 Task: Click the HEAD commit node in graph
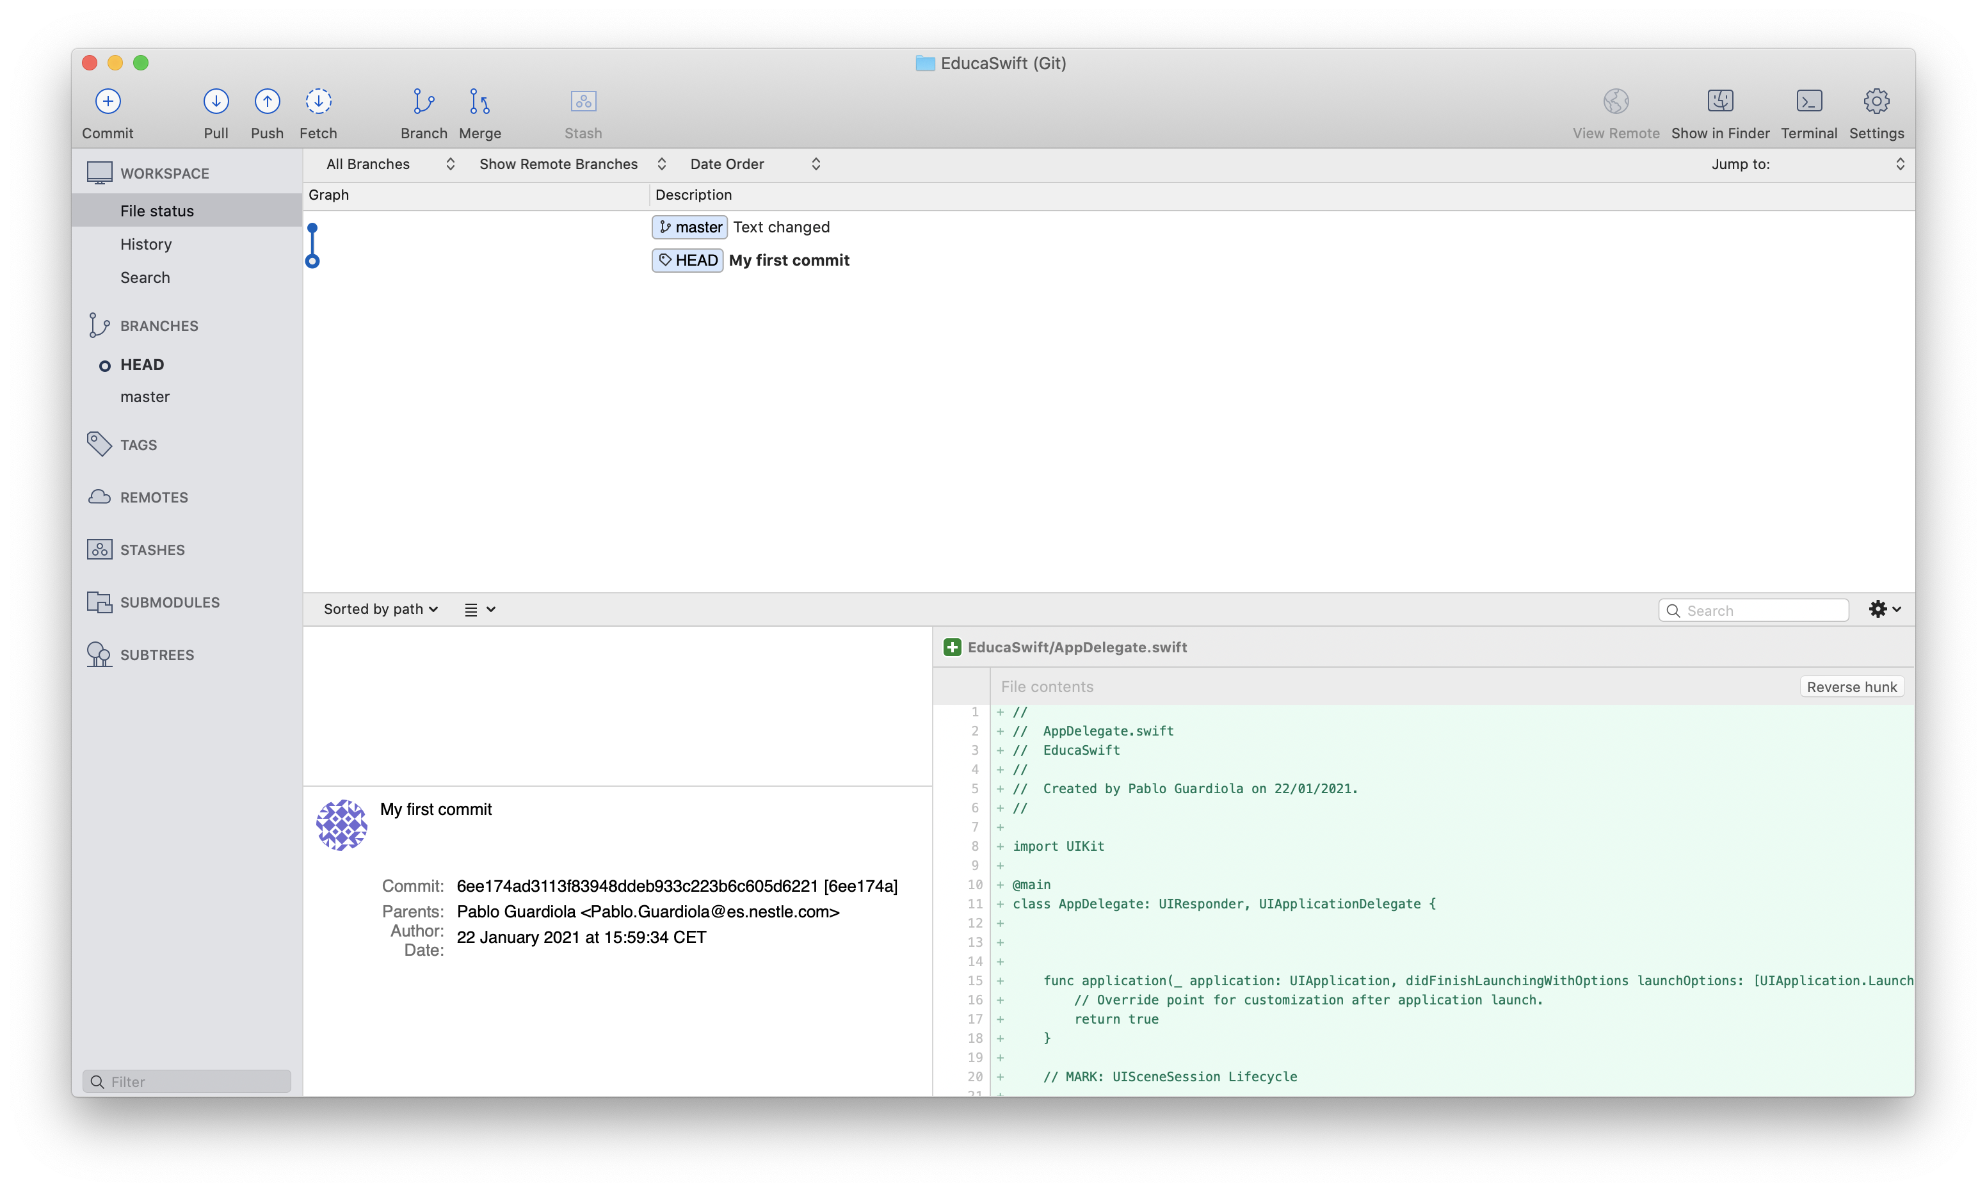tap(312, 261)
